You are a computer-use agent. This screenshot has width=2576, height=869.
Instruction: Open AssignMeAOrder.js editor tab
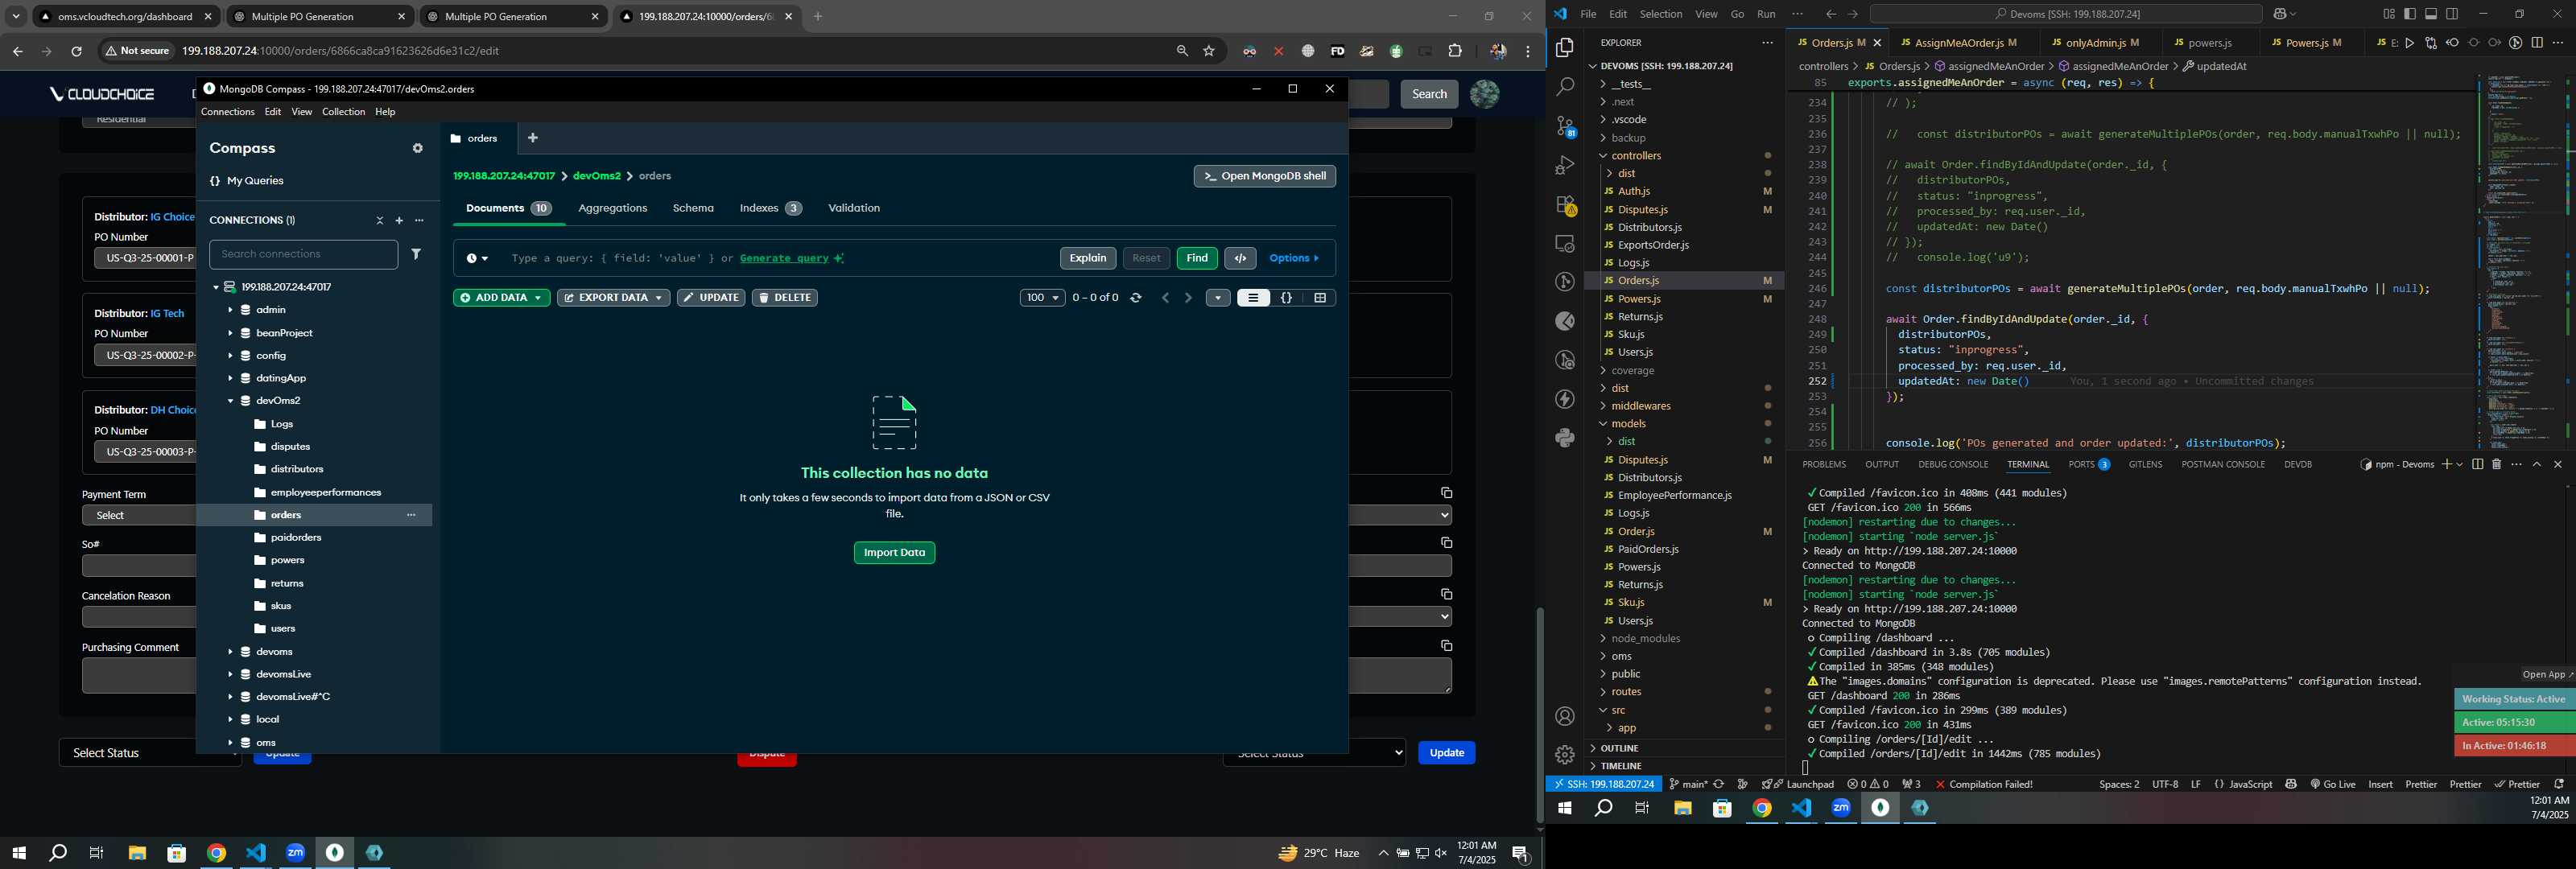pos(1958,43)
